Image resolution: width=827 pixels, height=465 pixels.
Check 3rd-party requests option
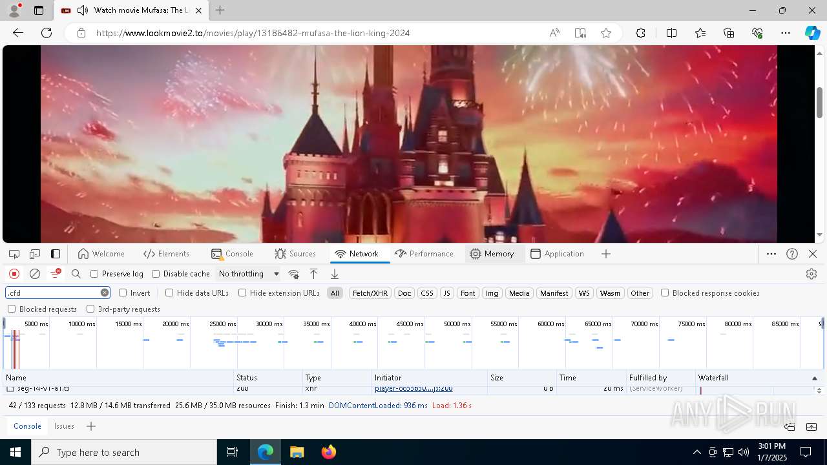pyautogui.click(x=90, y=309)
